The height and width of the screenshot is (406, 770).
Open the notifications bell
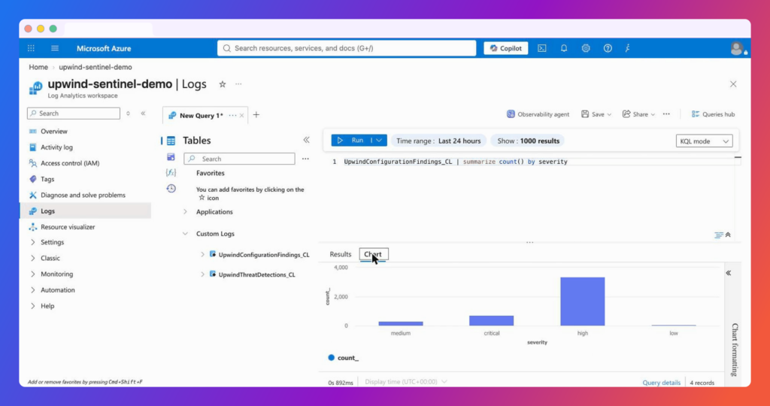tap(564, 48)
